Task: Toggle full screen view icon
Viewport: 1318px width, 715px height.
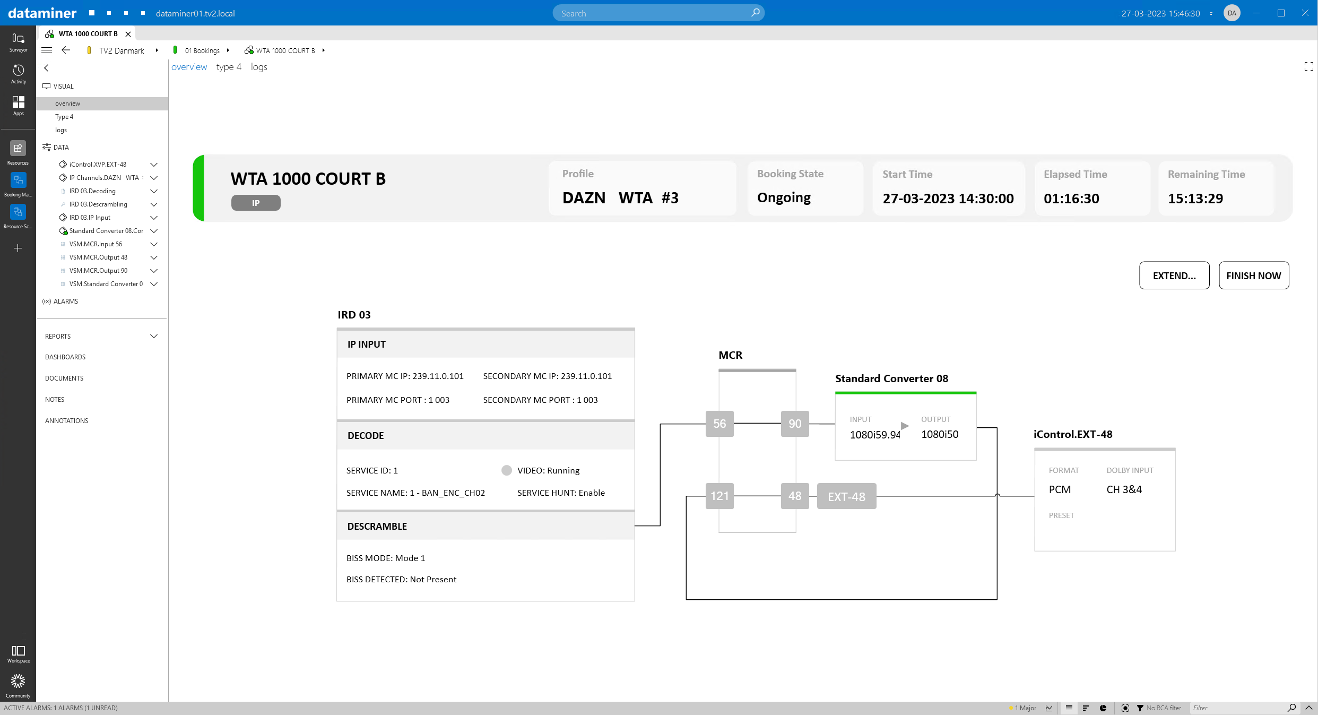Action: coord(1308,66)
